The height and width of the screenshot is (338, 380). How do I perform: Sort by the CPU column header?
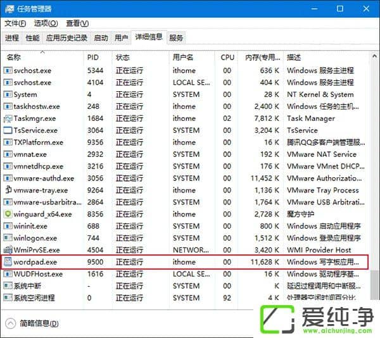(x=226, y=58)
